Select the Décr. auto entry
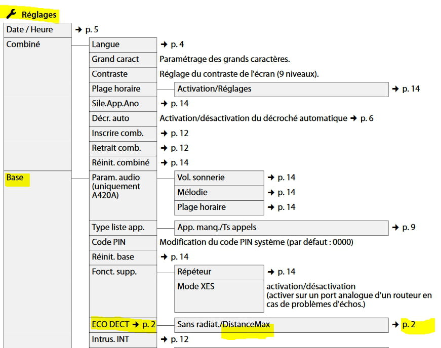 pos(123,119)
